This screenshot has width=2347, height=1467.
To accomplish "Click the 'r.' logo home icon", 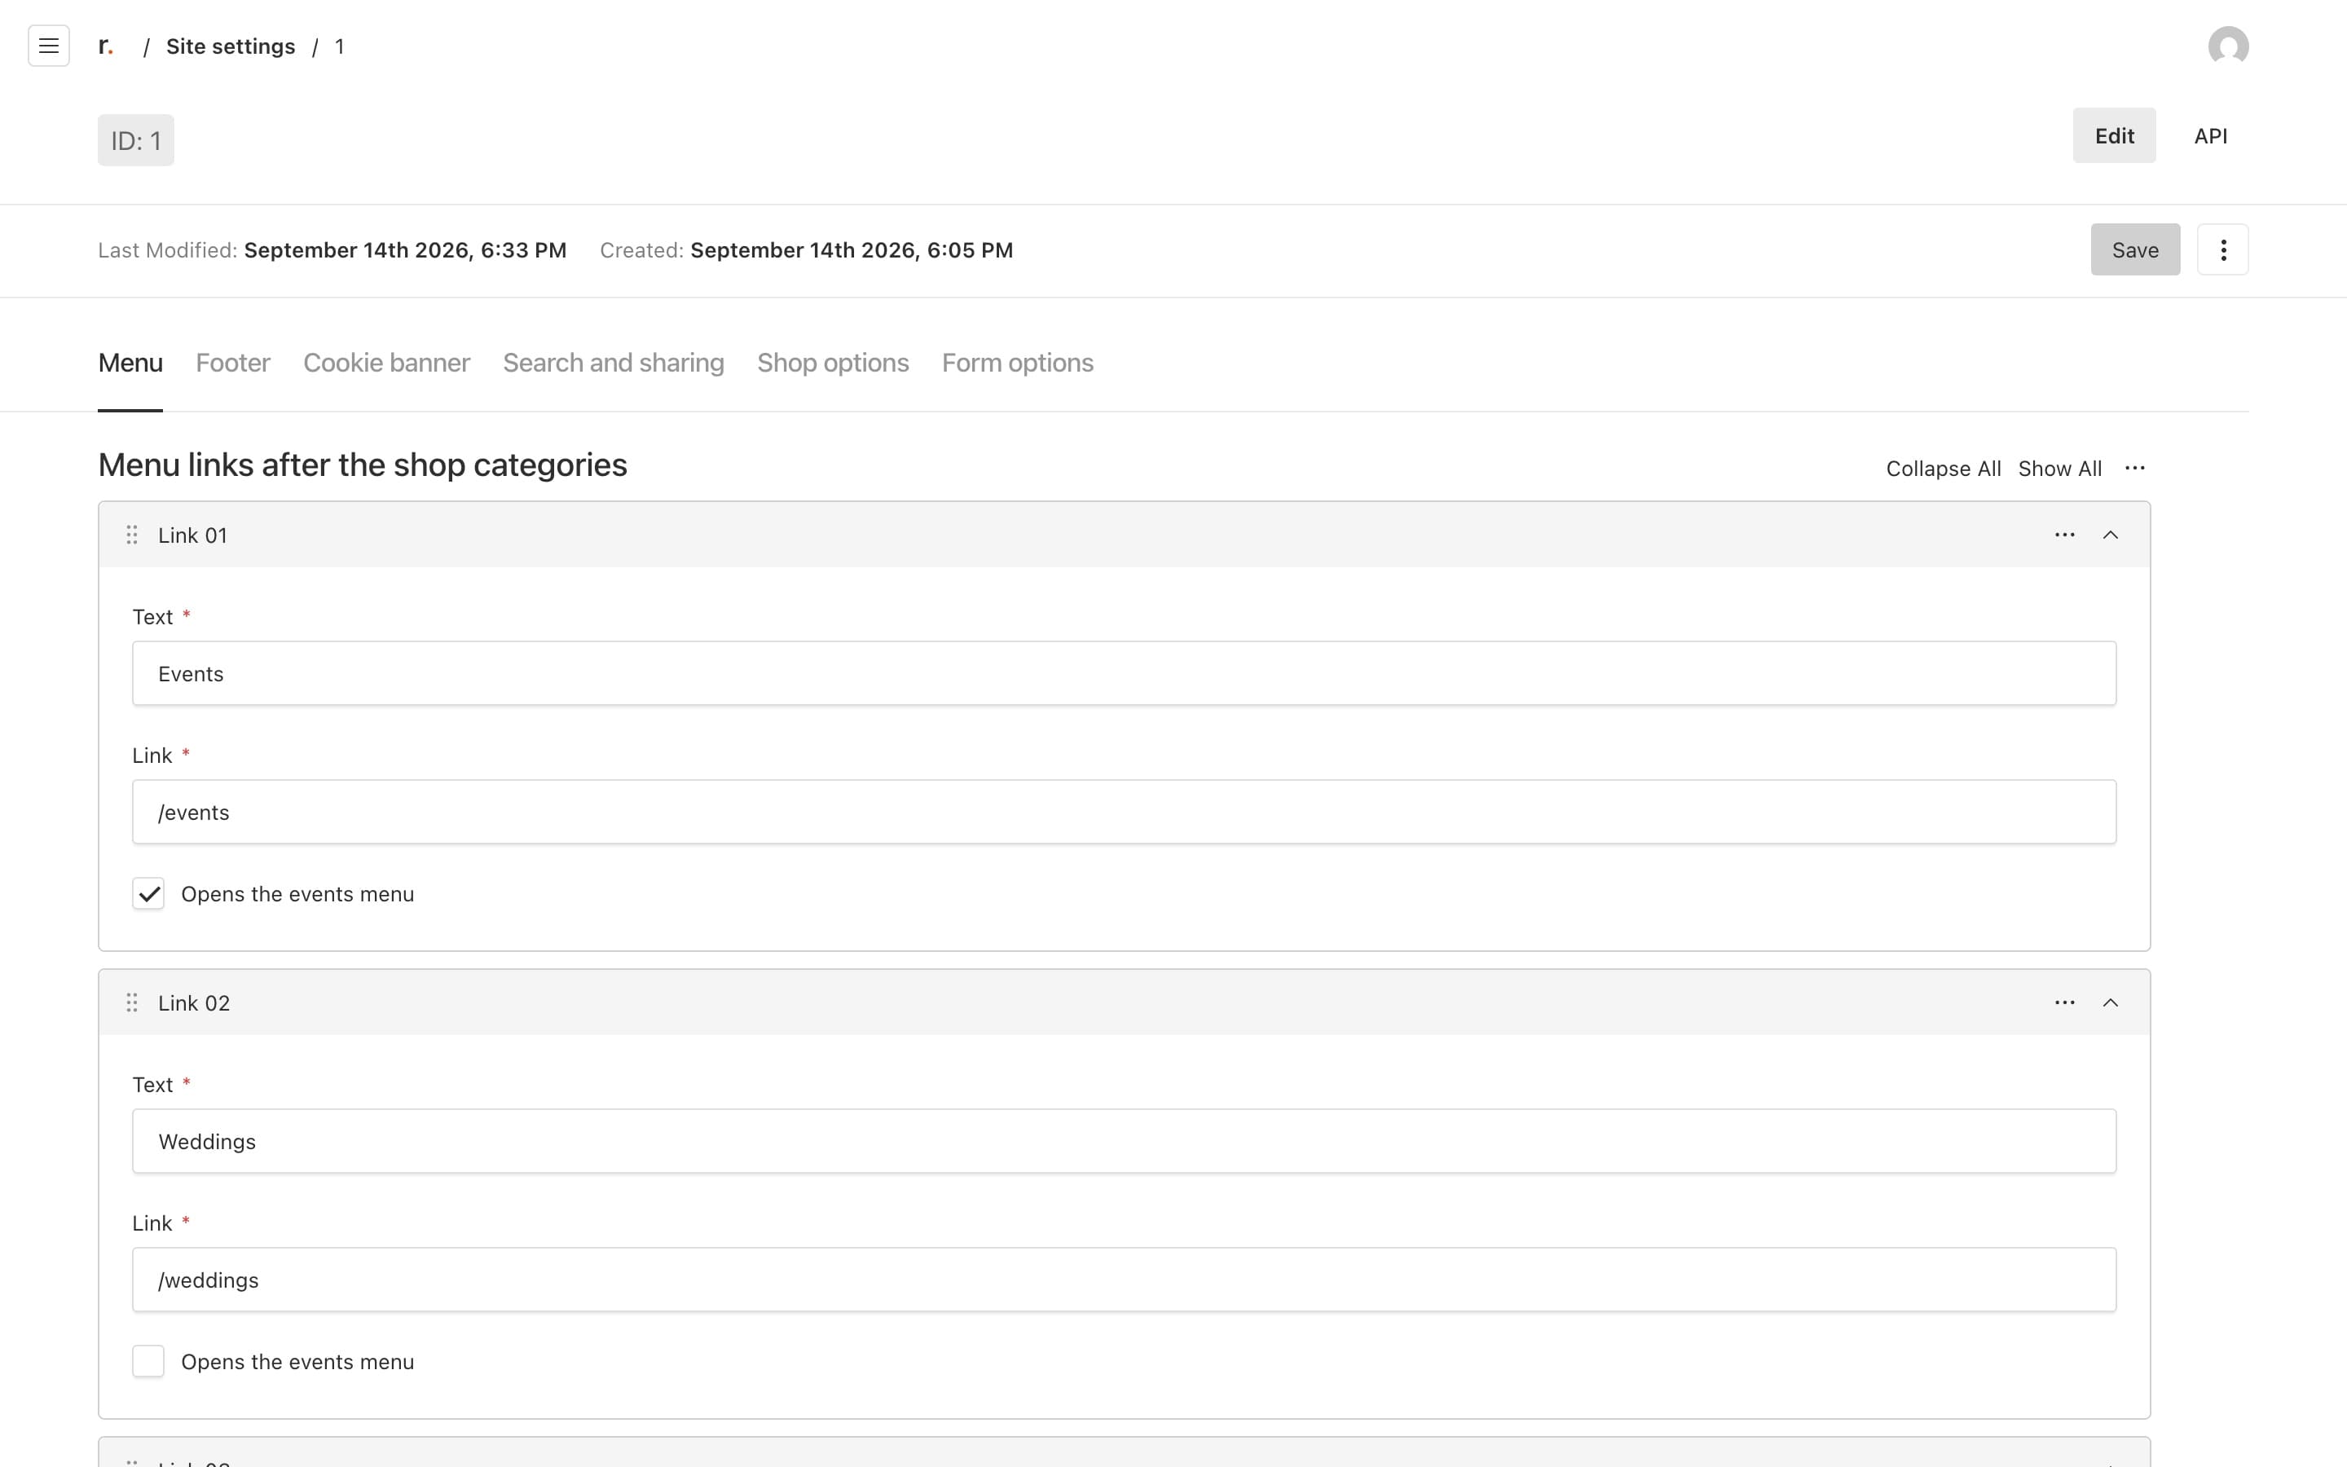I will coord(106,46).
